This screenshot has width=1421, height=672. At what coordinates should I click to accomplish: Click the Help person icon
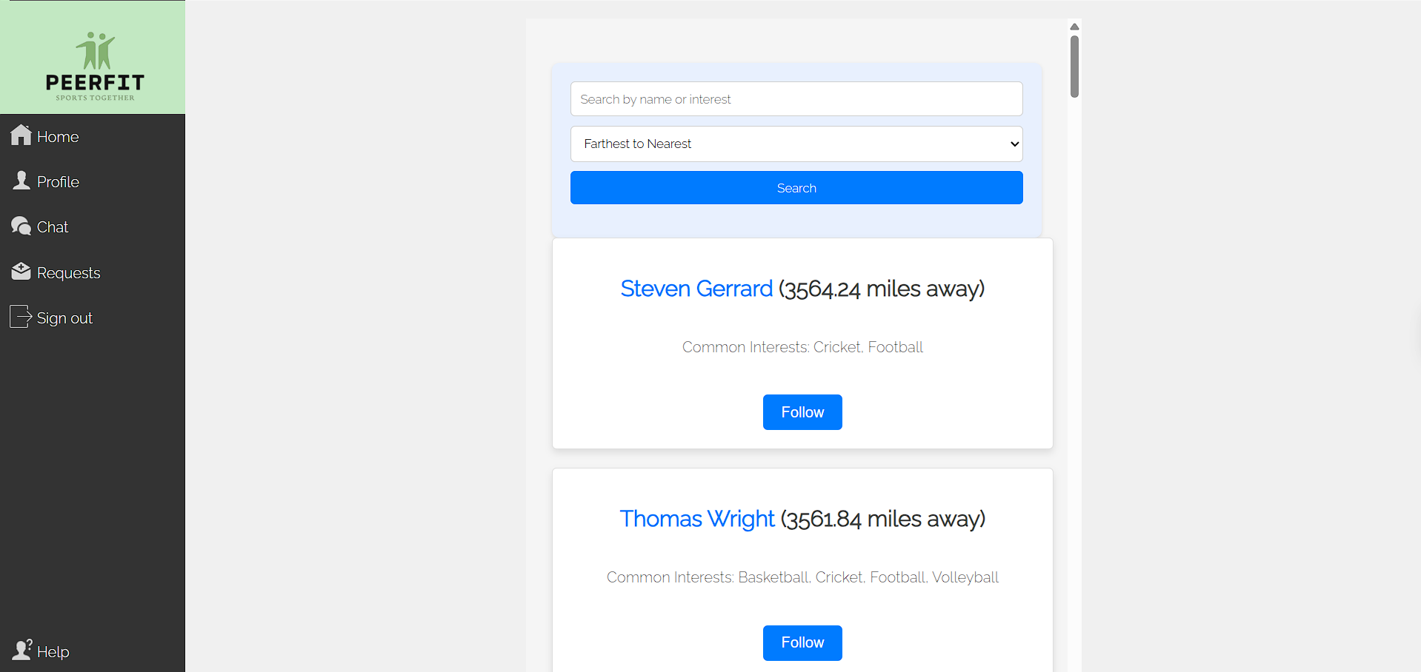click(x=22, y=650)
